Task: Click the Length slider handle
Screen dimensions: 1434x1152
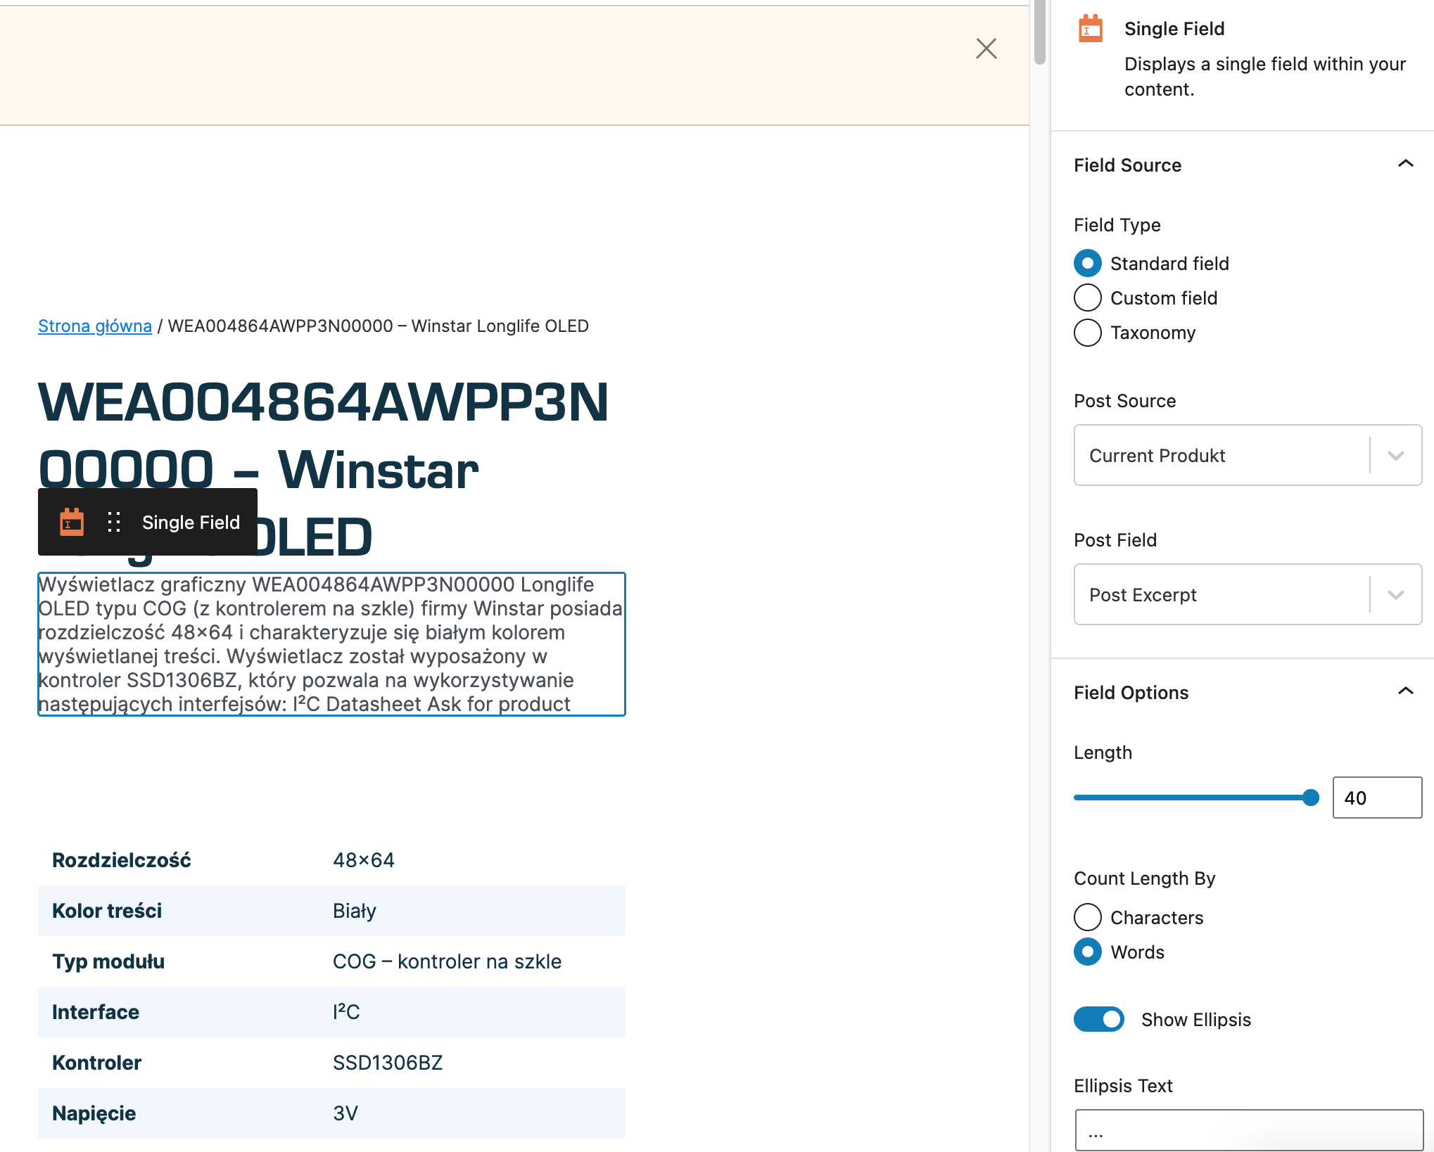Action: click(x=1310, y=798)
